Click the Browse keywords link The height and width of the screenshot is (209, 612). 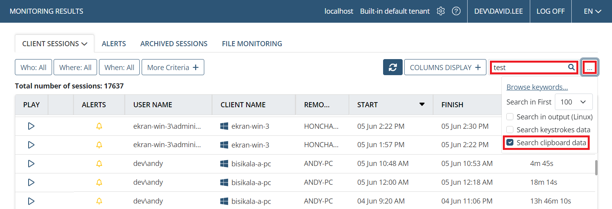coord(537,87)
